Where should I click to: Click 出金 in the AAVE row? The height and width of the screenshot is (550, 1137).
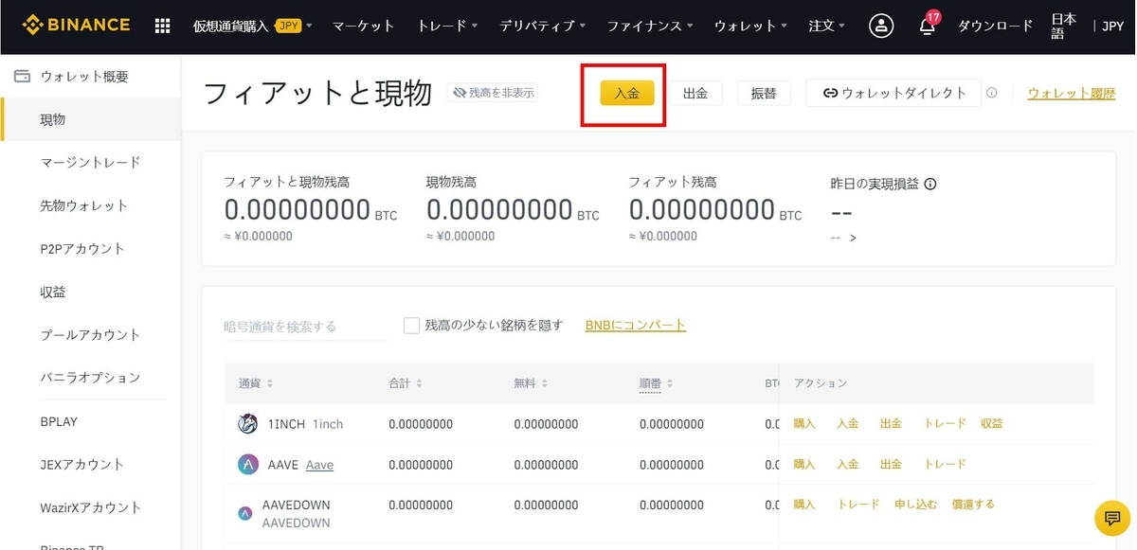click(x=891, y=464)
